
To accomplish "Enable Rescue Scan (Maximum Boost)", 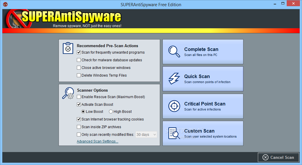I will pyautogui.click(x=79, y=97).
